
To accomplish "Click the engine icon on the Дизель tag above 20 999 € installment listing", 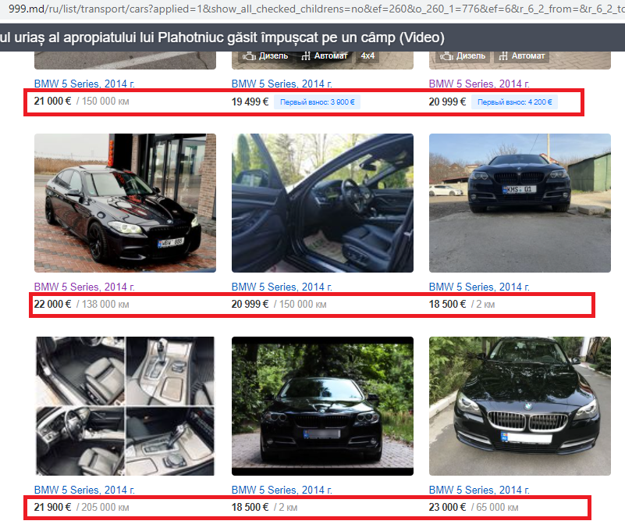I will pos(446,56).
